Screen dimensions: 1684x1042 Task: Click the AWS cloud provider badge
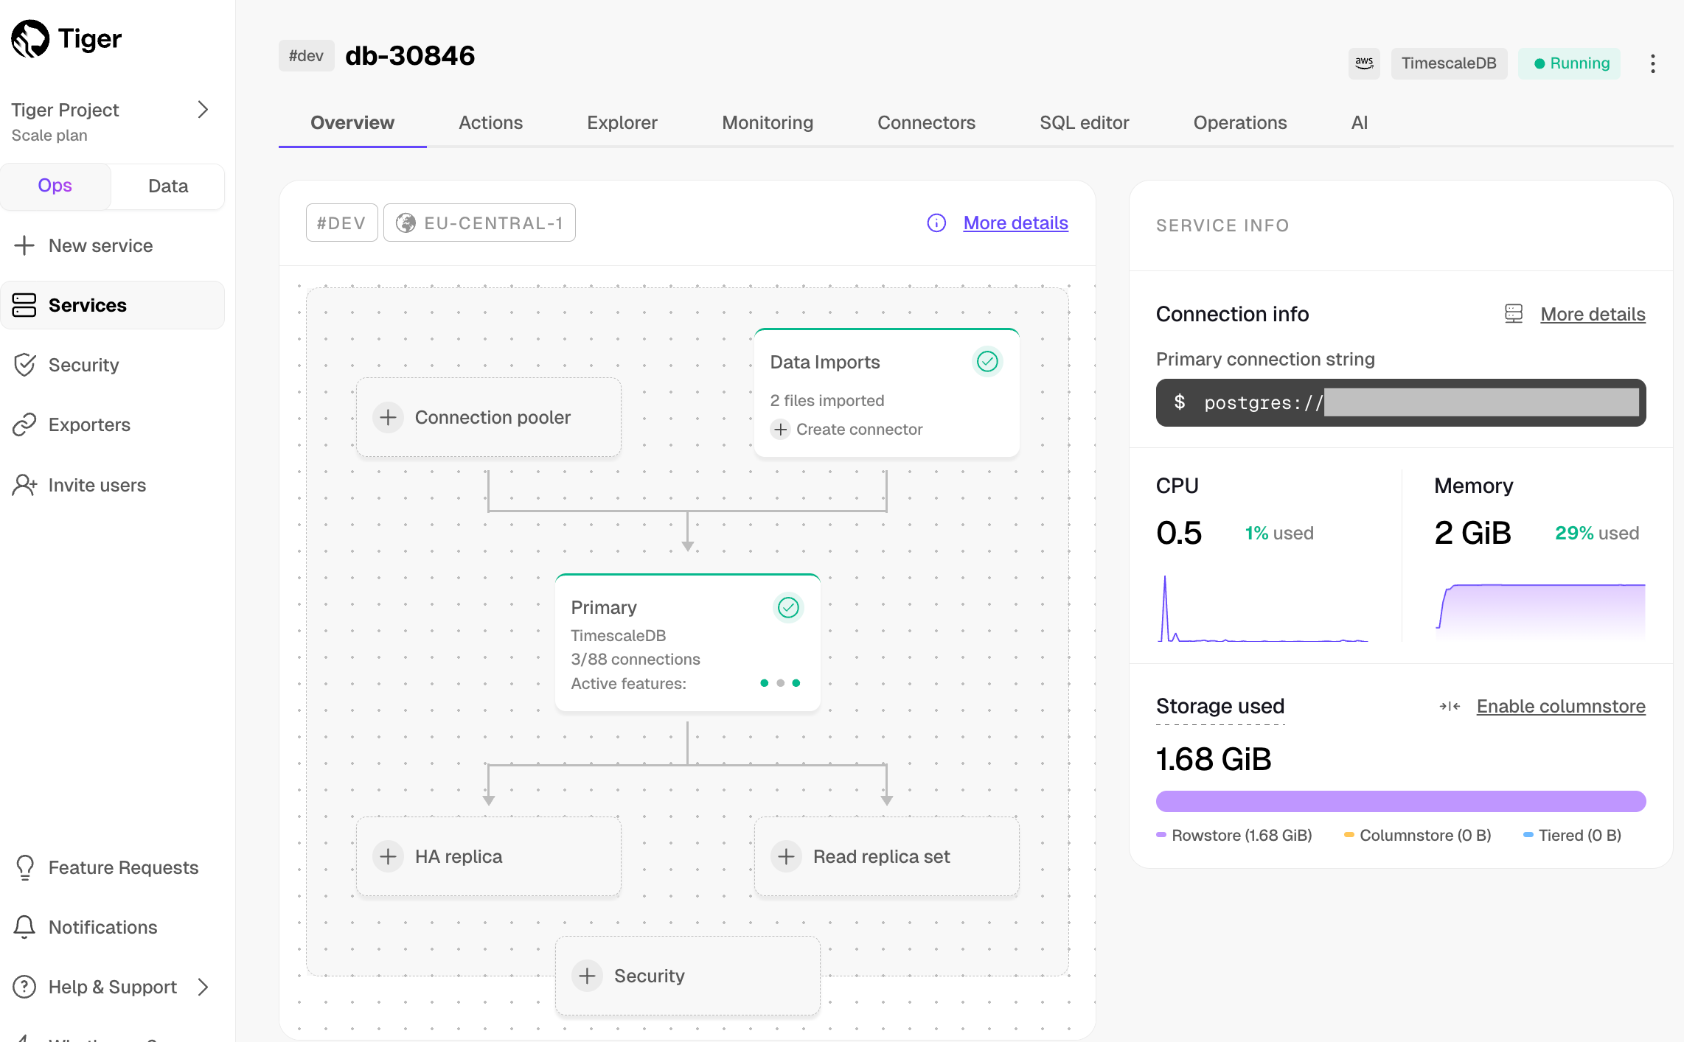tap(1364, 63)
